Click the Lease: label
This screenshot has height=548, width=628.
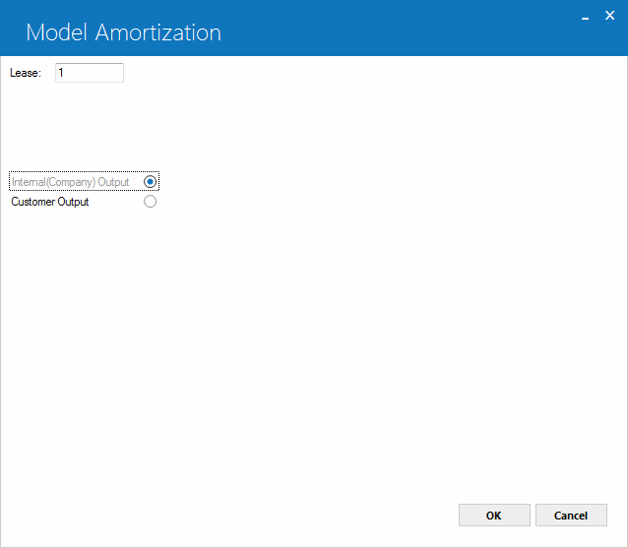click(26, 73)
